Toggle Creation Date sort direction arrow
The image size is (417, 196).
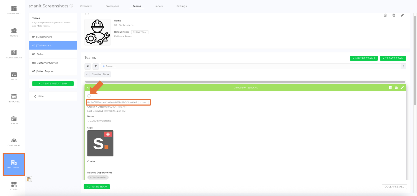(x=87, y=75)
